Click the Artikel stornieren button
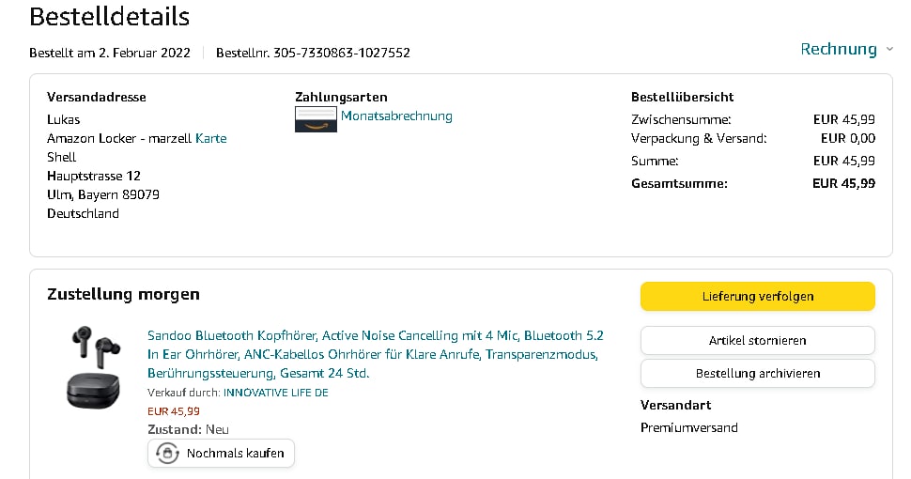The image size is (911, 479). pyautogui.click(x=757, y=340)
